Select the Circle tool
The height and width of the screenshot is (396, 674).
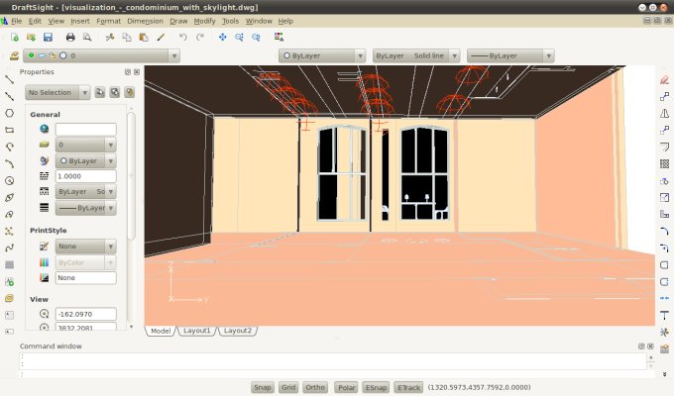click(9, 181)
